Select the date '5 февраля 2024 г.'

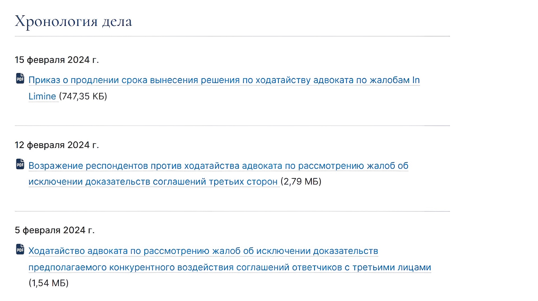pos(55,230)
